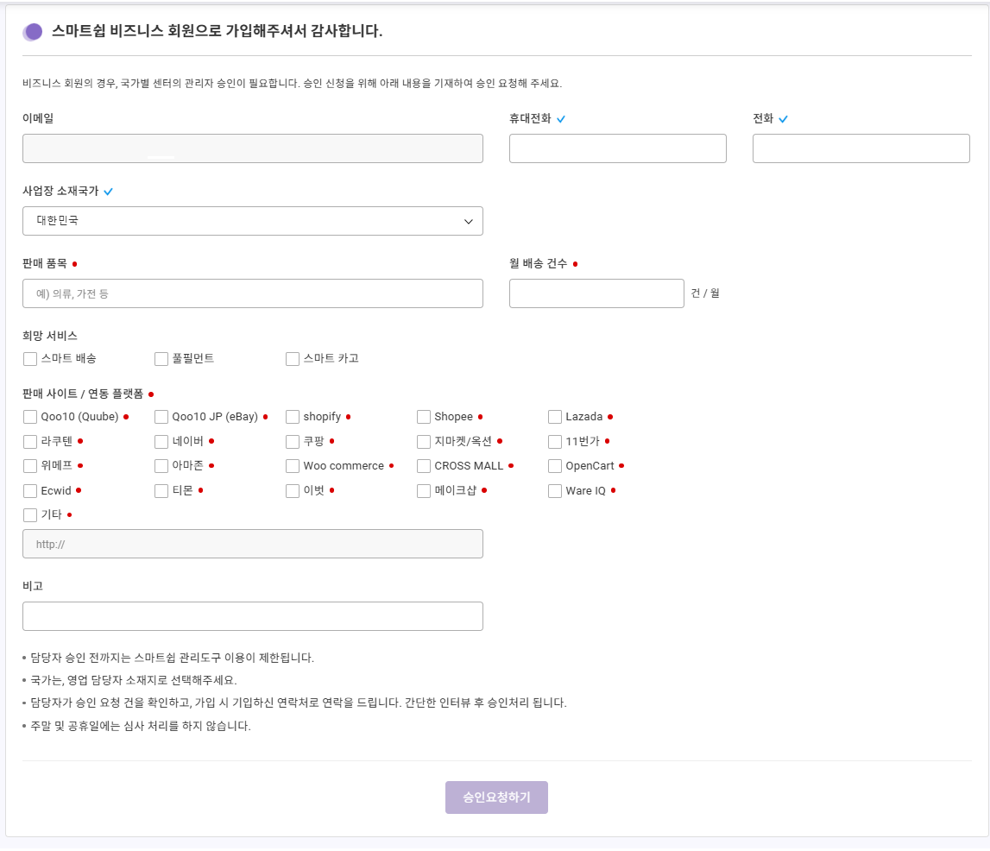The width and height of the screenshot is (990, 851).
Task: Focus the 비고 remarks input field
Action: (253, 616)
